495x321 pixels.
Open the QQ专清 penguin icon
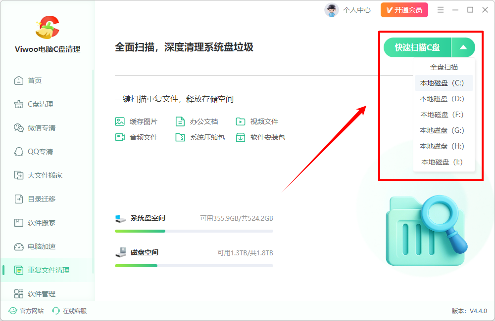(x=19, y=152)
